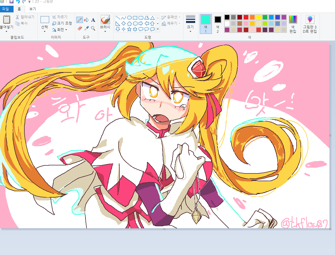This screenshot has height=255, width=335.
Task: Choose the Down arrow shape
Action: tap(118, 29)
